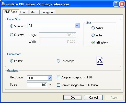This screenshot has width=126, height=103.
Task: Click the printer icon in the title bar
Action: click(3, 4)
